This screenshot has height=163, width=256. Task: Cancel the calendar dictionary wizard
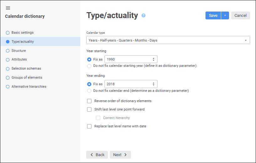click(240, 16)
